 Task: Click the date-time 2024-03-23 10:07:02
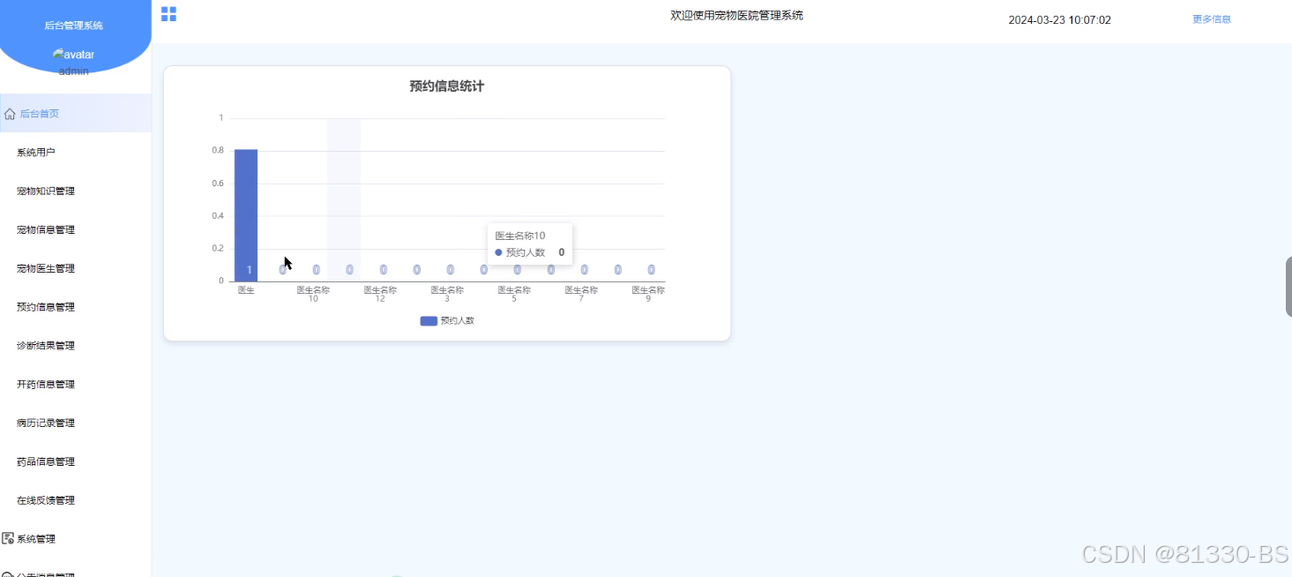(x=1060, y=19)
